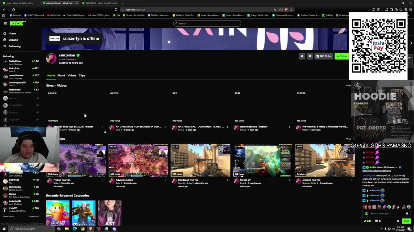Open the 09:27:19 stream video
414x232 pixels.
(138, 107)
